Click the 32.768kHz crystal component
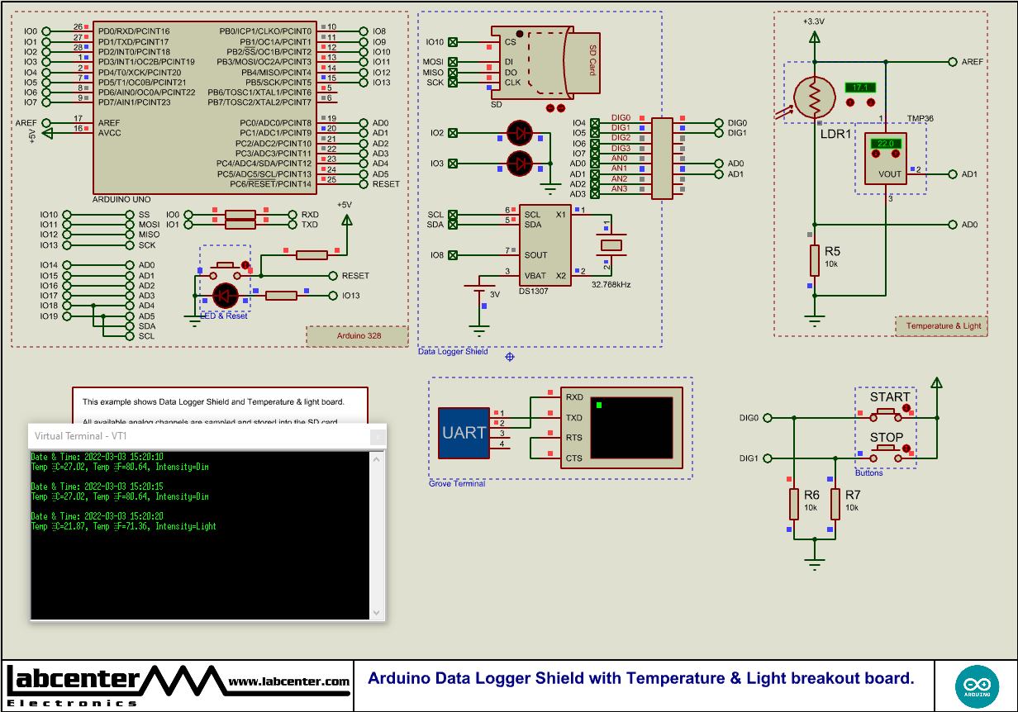 coord(610,246)
